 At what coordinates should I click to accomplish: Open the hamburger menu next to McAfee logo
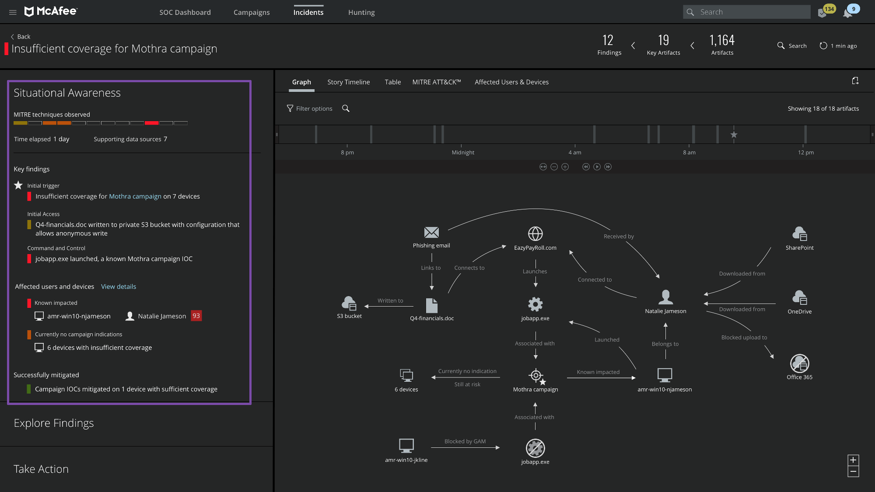13,12
